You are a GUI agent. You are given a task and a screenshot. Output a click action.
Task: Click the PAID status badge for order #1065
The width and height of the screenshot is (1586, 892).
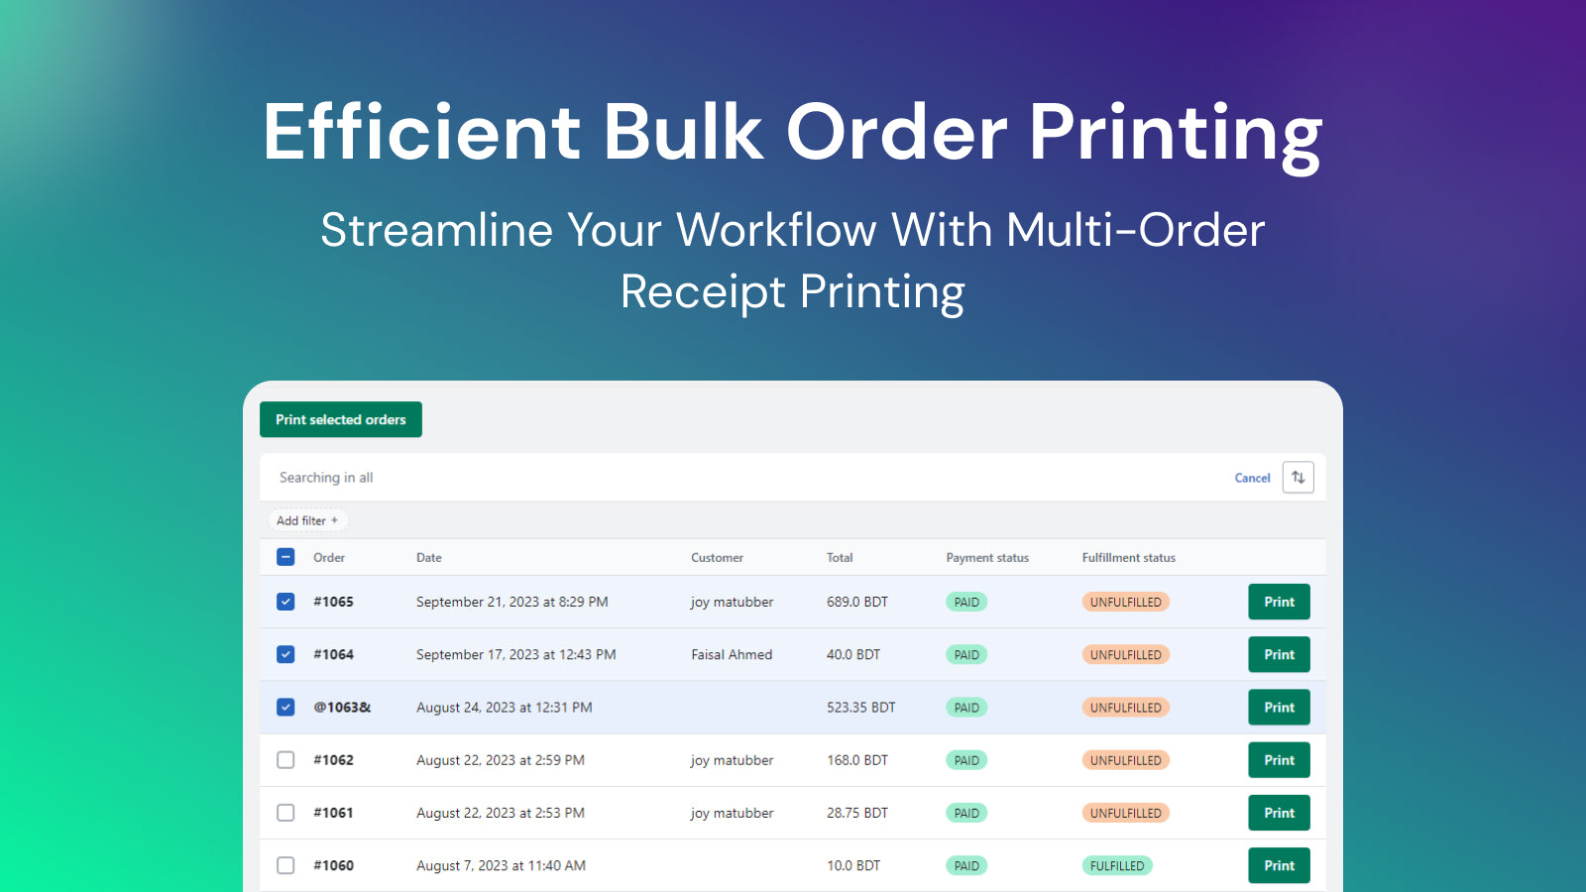tap(965, 602)
